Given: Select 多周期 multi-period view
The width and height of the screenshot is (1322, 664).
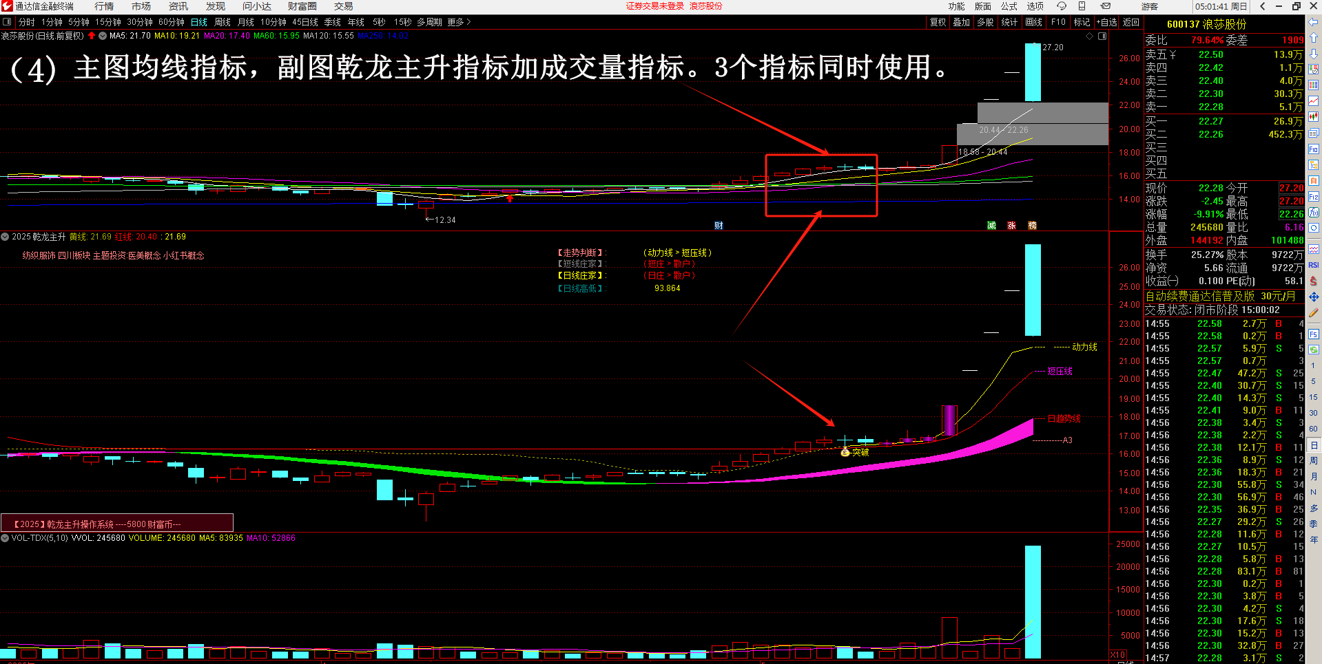Looking at the screenshot, I should (x=429, y=22).
